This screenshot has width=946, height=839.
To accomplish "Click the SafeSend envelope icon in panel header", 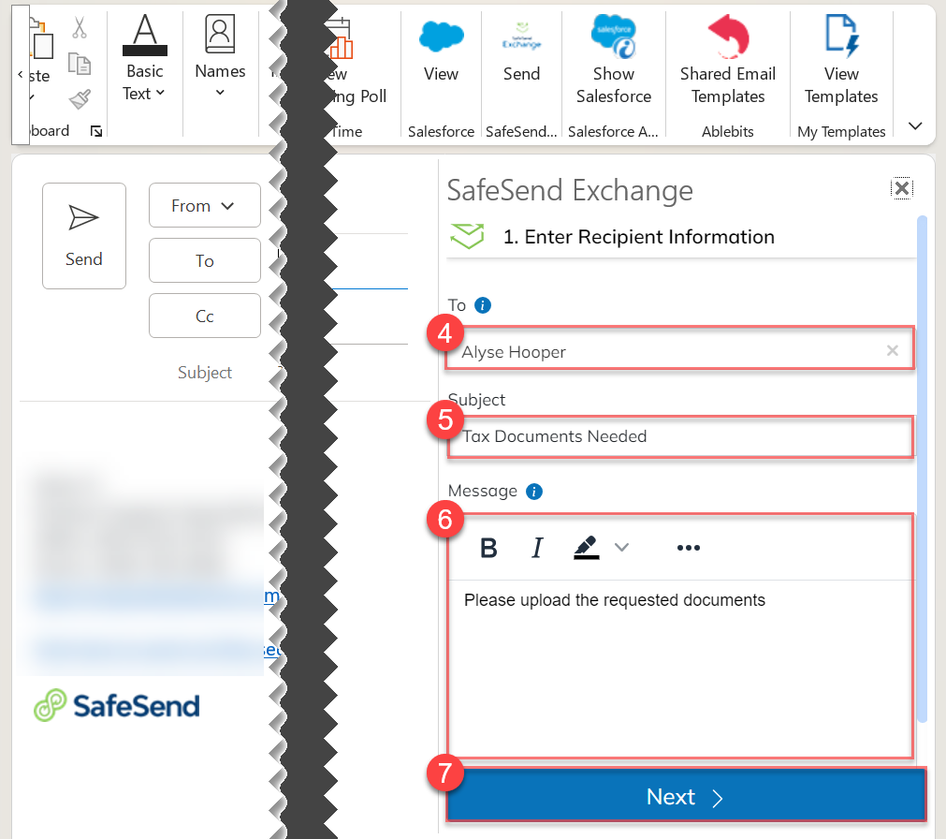I will click(x=467, y=236).
